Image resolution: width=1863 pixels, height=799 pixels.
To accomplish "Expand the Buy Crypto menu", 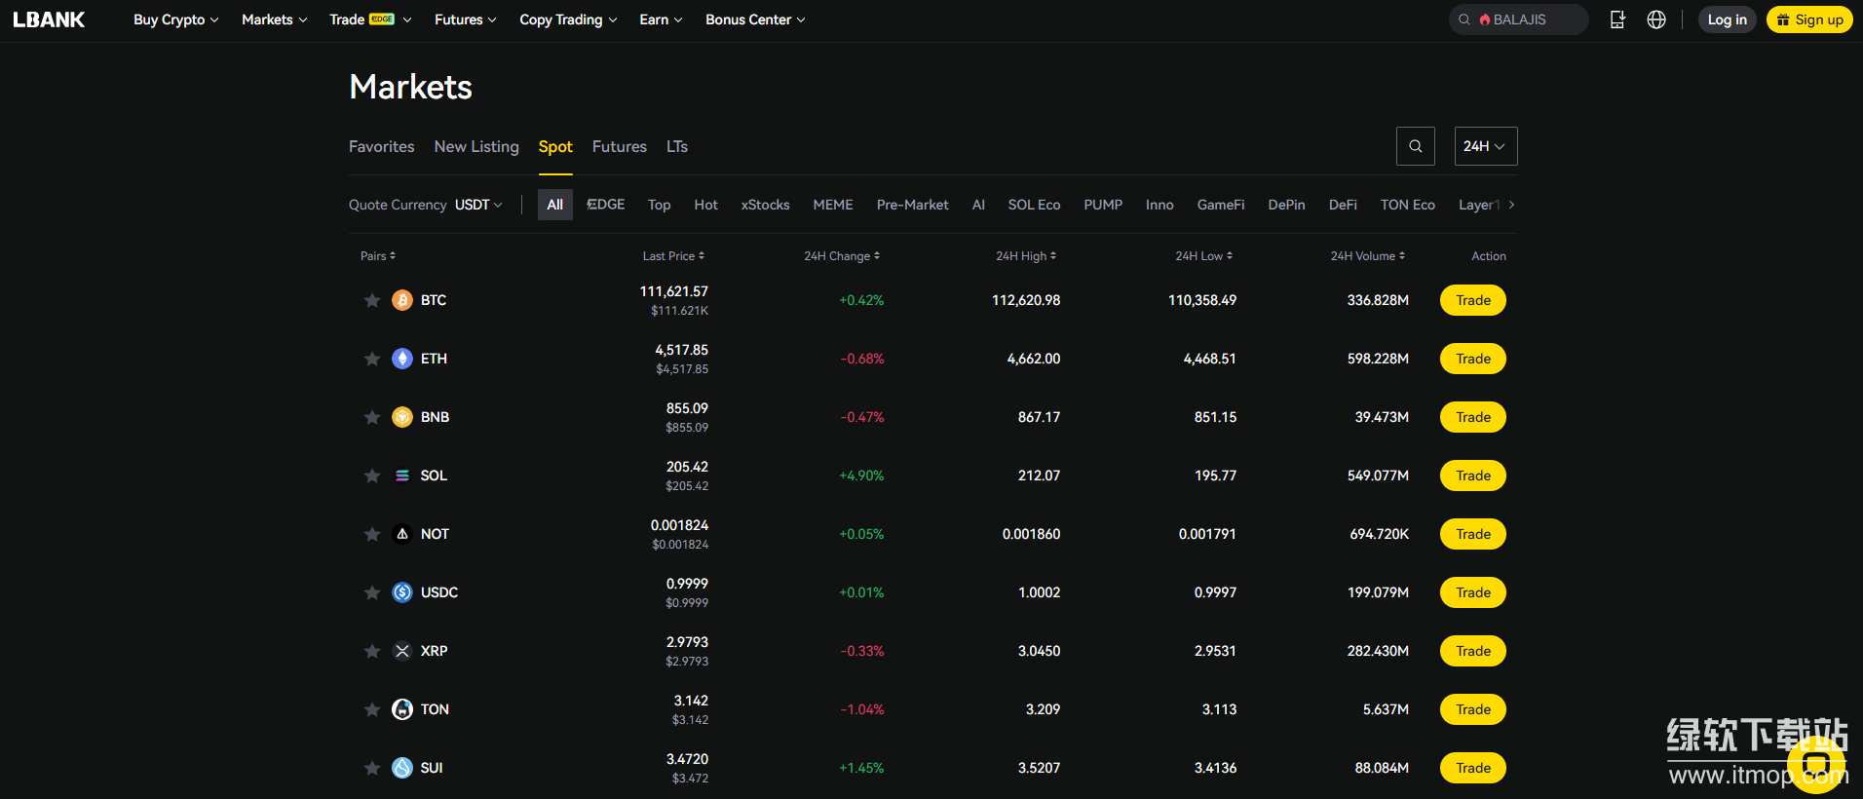I will (x=175, y=19).
